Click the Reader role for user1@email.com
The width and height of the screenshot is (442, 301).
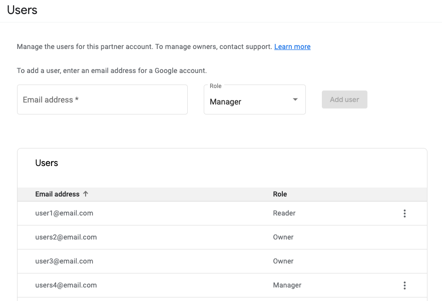pos(284,213)
